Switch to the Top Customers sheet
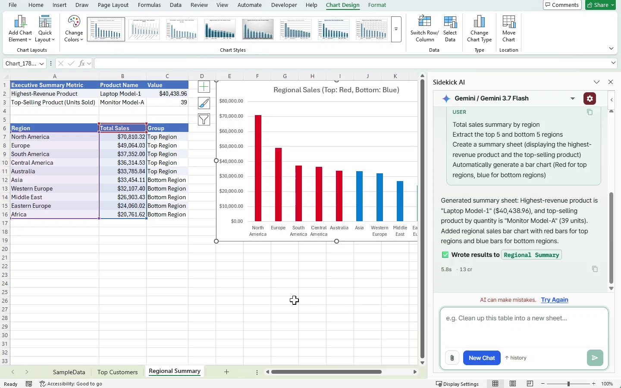The height and width of the screenshot is (388, 621). 117,372
